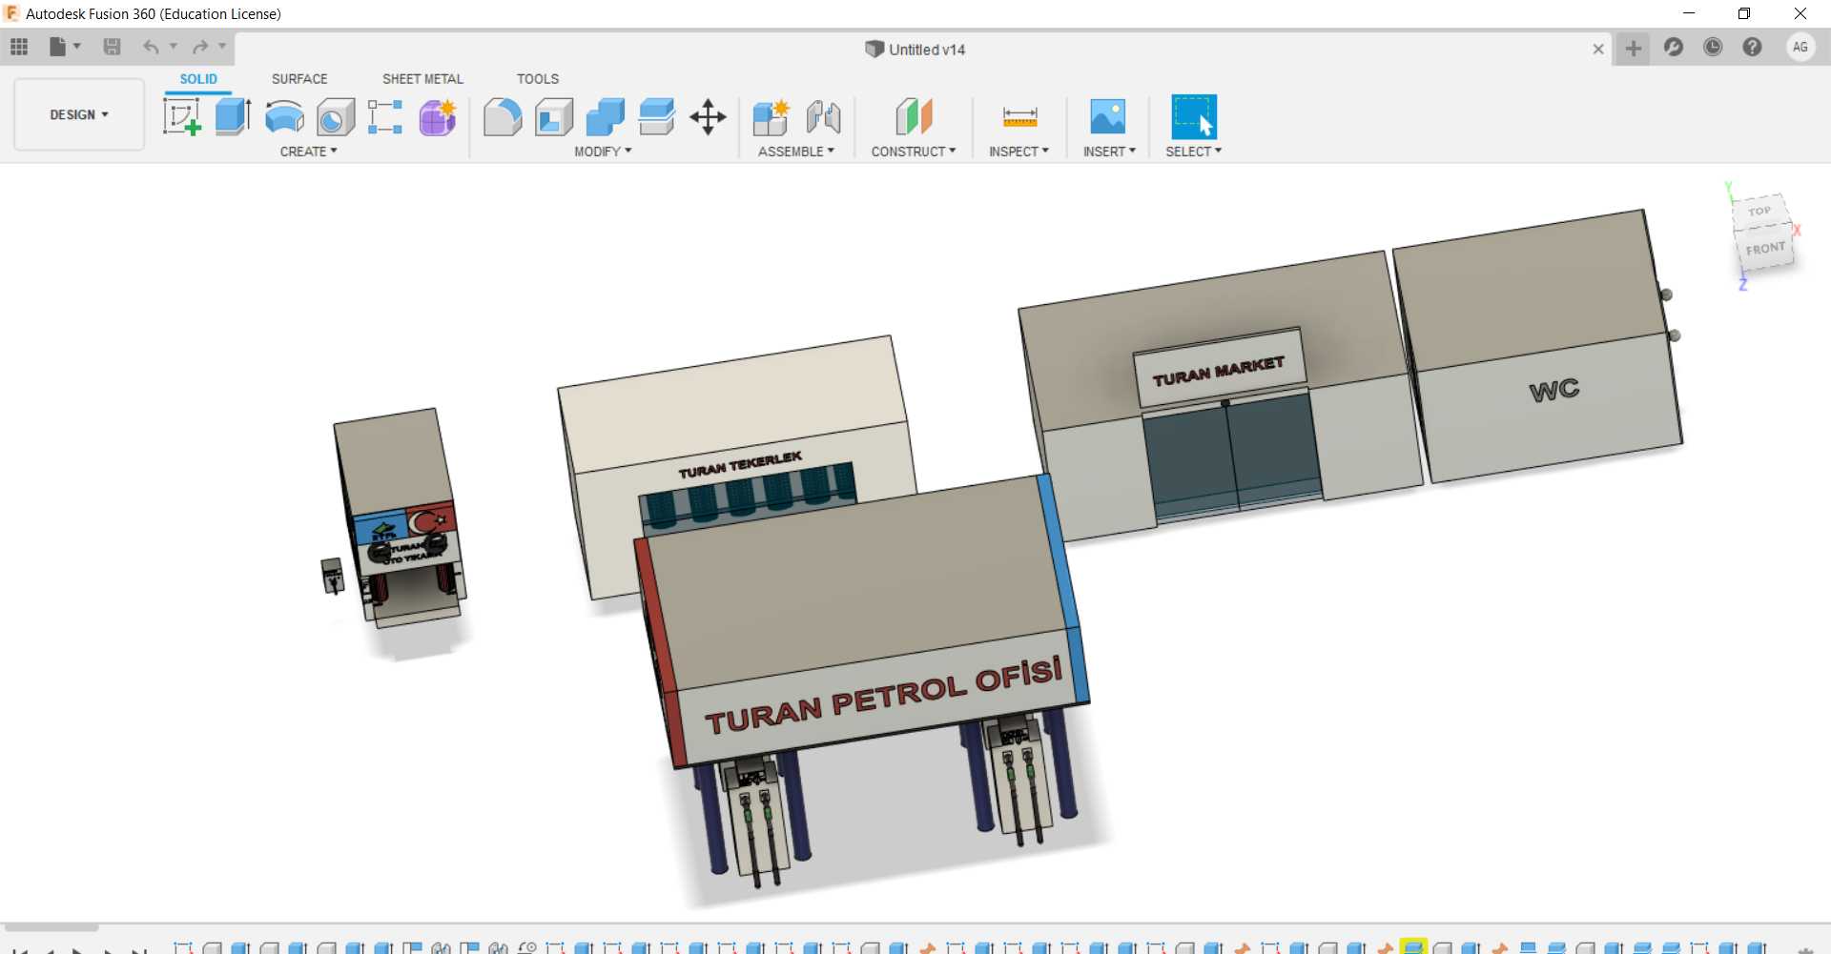1831x954 pixels.
Task: Undo the last action
Action: pos(151,47)
